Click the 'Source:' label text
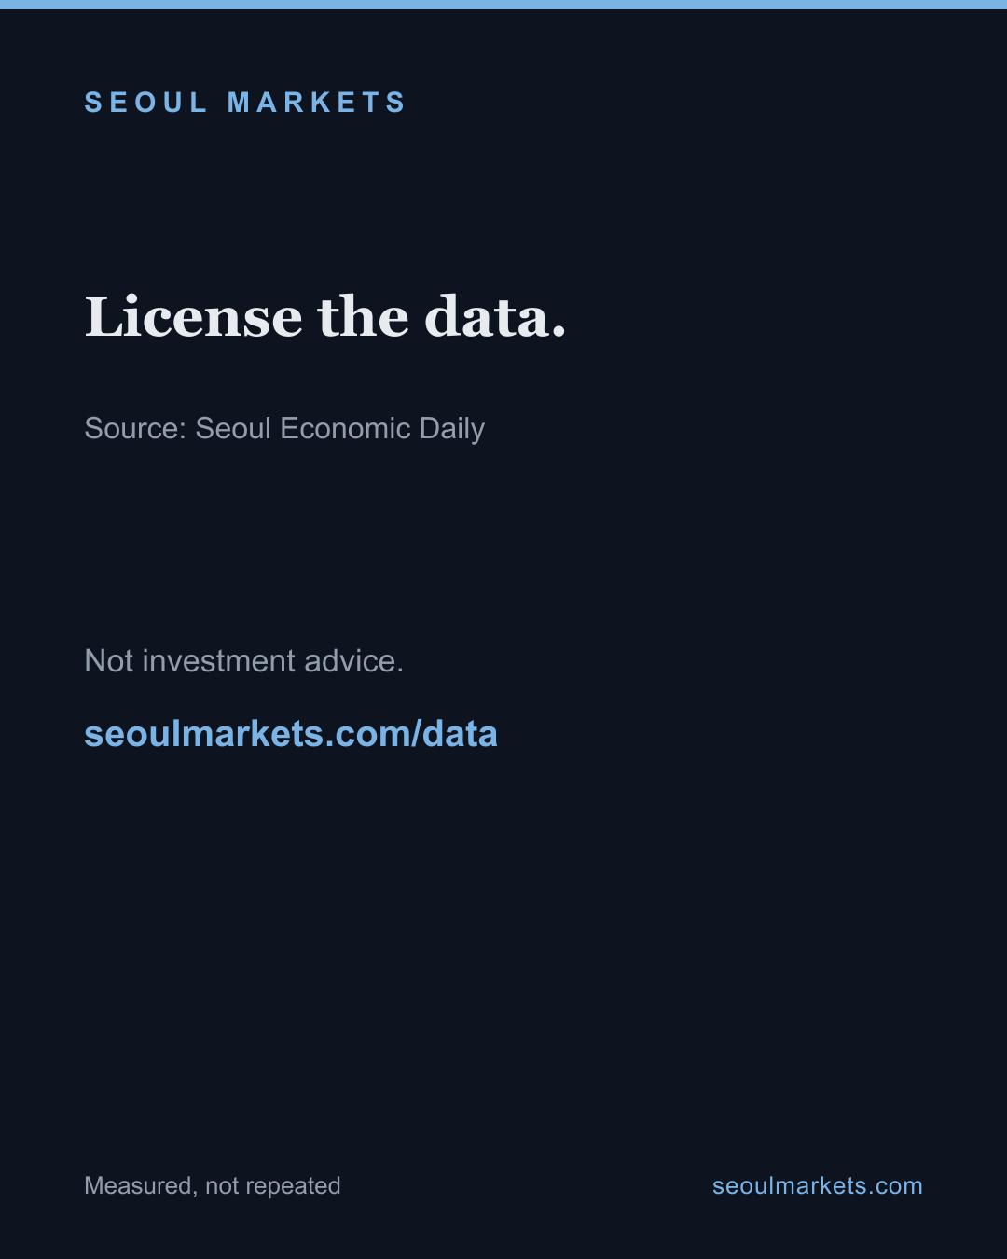The height and width of the screenshot is (1259, 1007). click(135, 429)
